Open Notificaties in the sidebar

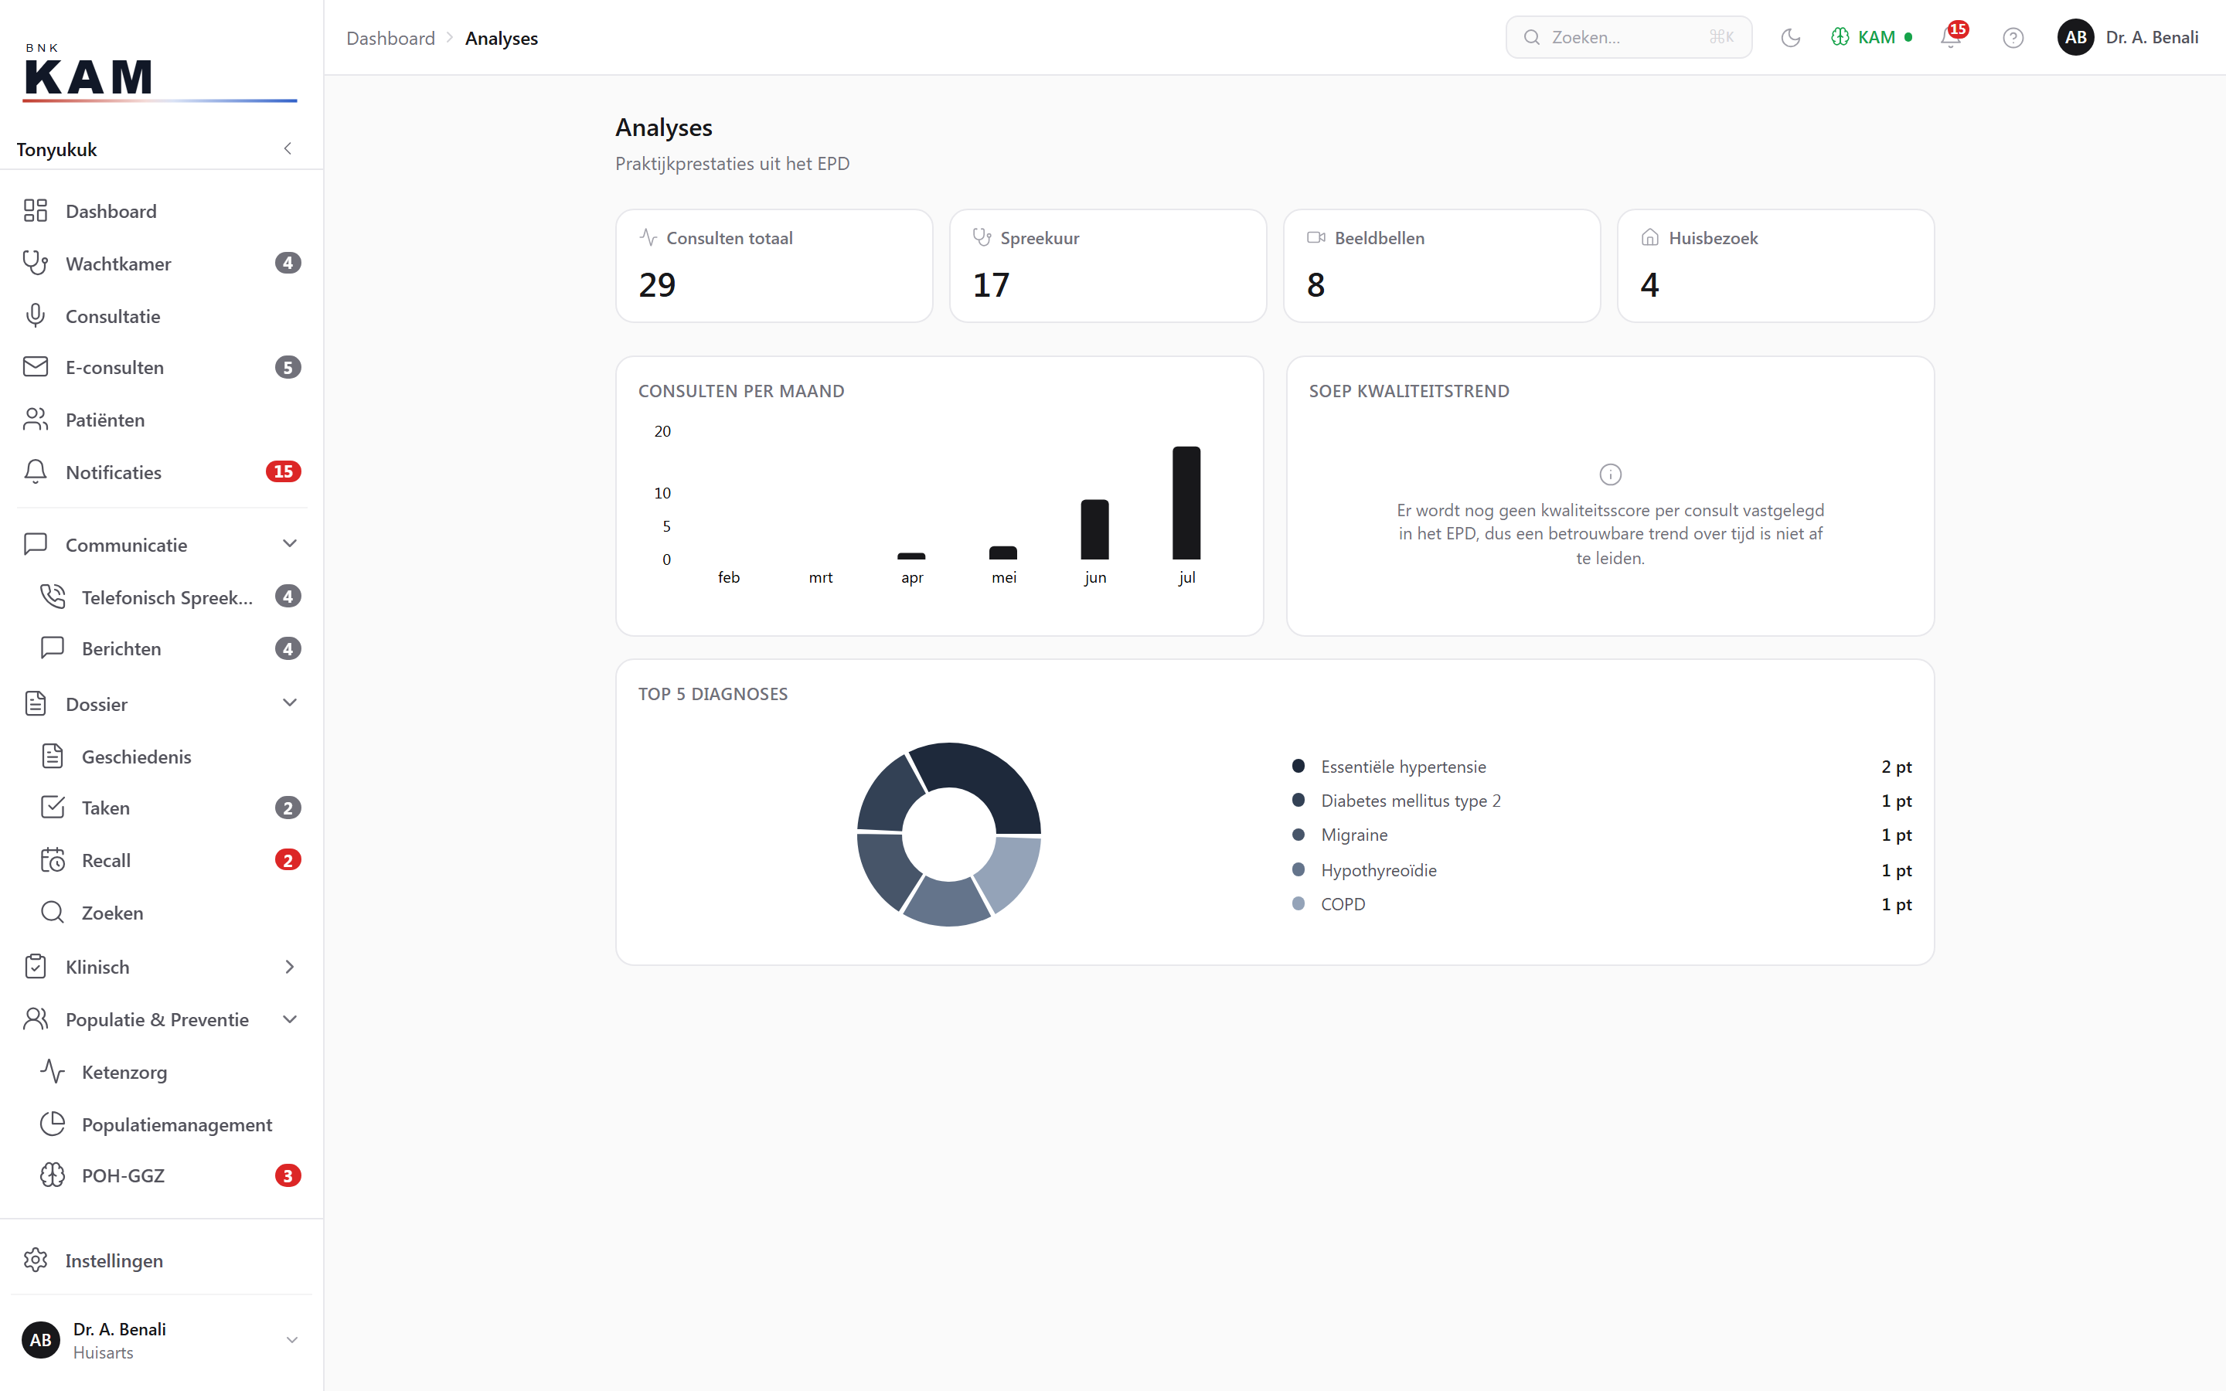click(x=162, y=472)
